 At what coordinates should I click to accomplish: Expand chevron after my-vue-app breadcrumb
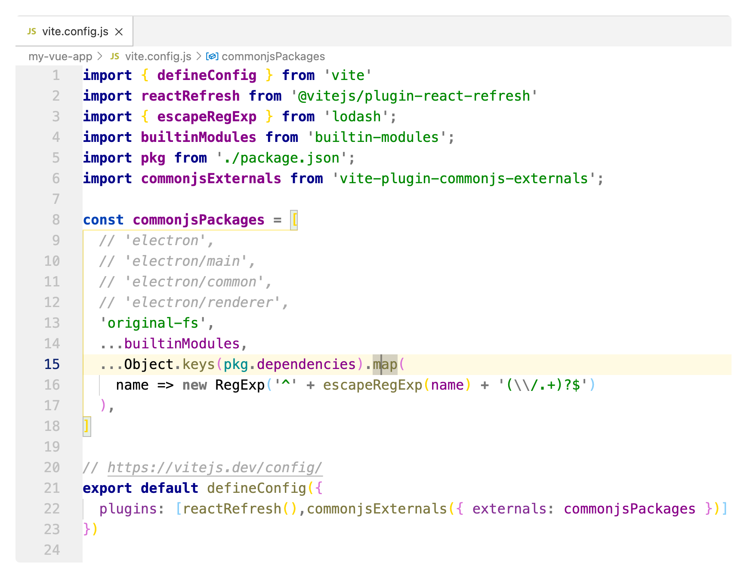(100, 56)
